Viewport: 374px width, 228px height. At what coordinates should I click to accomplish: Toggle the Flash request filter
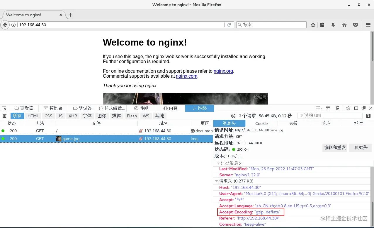click(132, 116)
